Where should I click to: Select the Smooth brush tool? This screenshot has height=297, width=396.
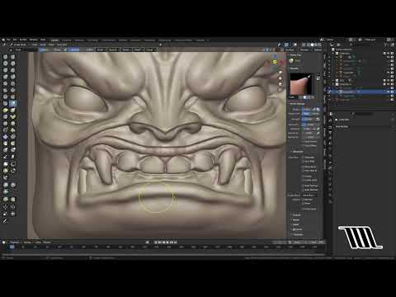[13, 83]
